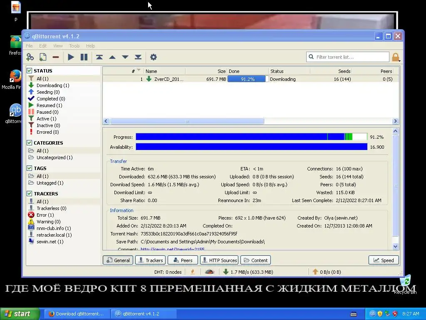Click the Speed graph button

[x=384, y=260]
